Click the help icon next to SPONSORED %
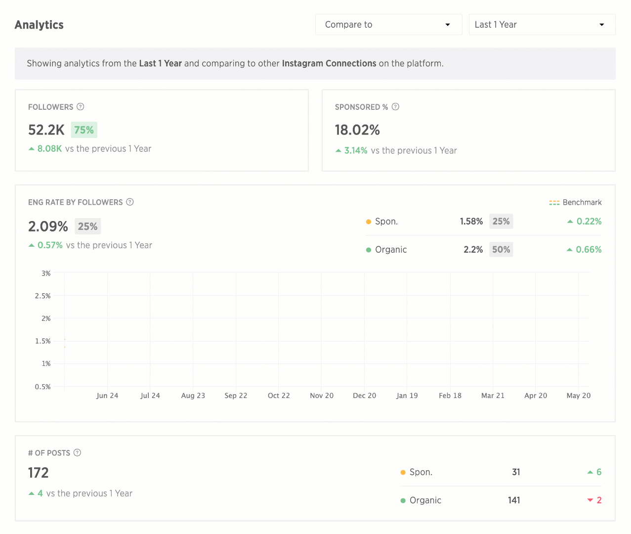 395,107
